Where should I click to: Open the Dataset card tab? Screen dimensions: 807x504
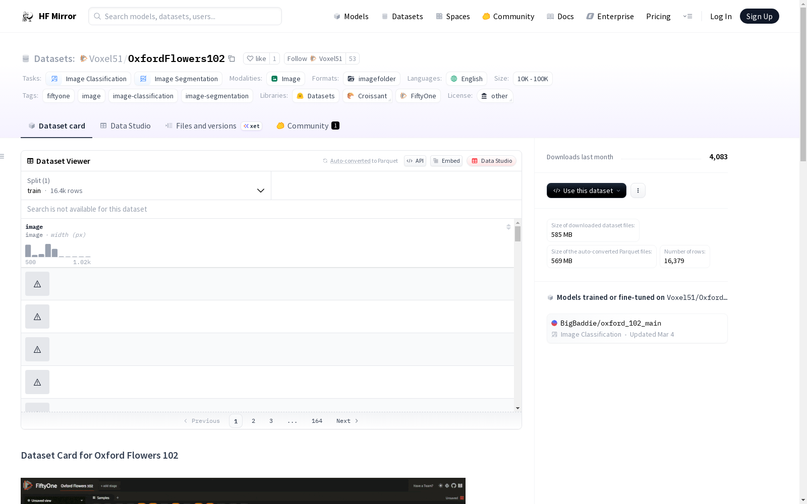[x=56, y=126]
